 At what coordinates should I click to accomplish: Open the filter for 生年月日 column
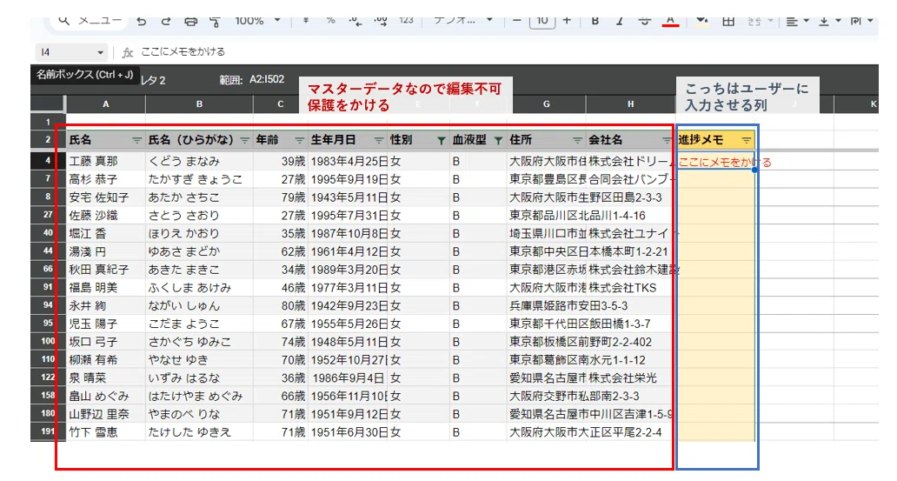pyautogui.click(x=379, y=140)
